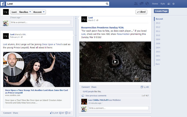Viewport: 187px width, 117px height.
Task: Click the www.eonline.com text
Action: tap(13, 95)
